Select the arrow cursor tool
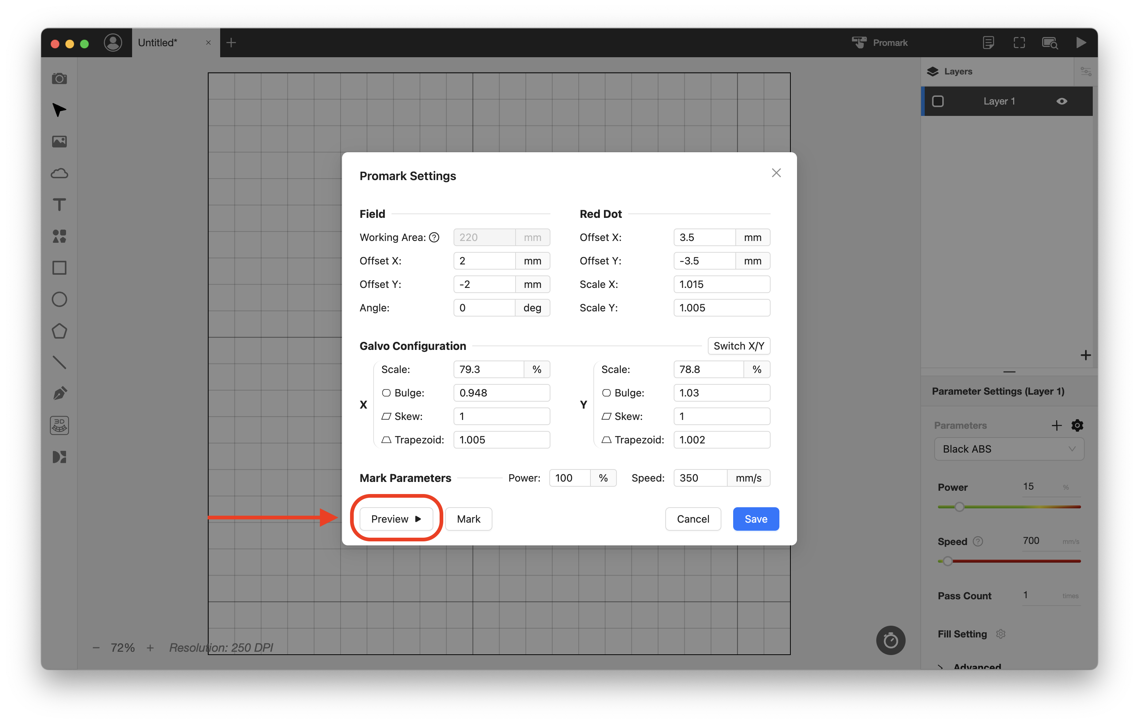 click(59, 110)
